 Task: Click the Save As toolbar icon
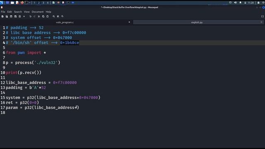tap(15, 17)
